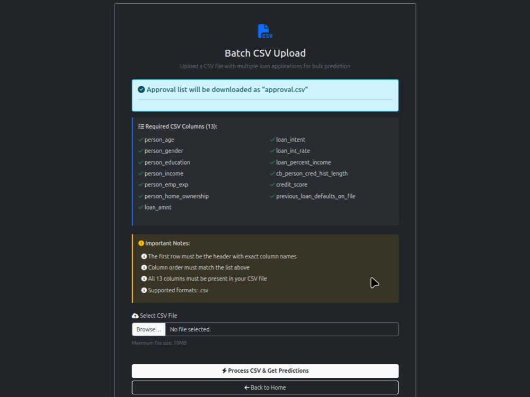Click the All 13 columns must be present note

207,279
